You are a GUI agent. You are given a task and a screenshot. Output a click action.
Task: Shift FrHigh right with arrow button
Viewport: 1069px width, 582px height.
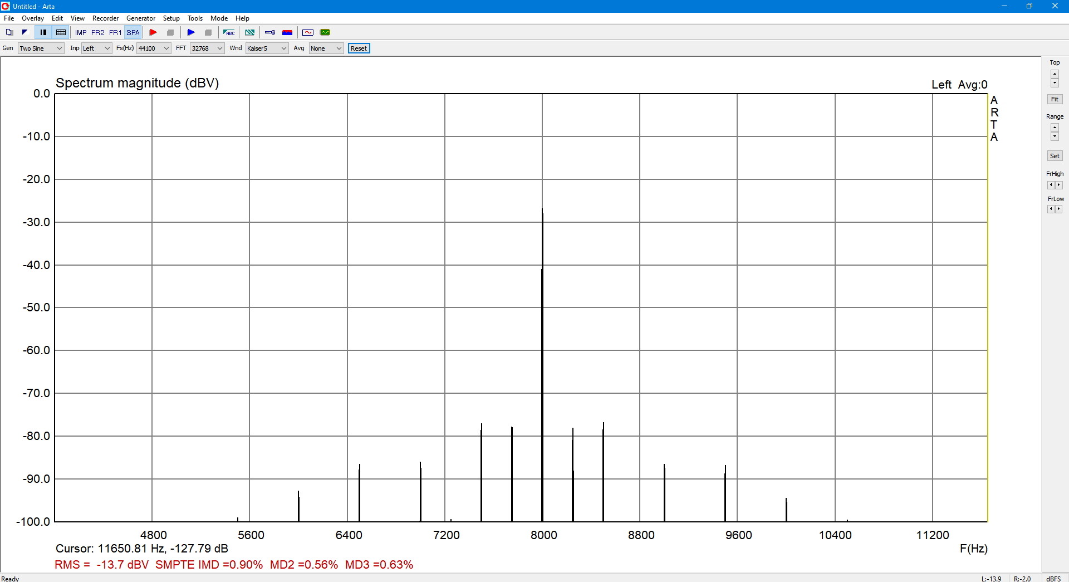point(1059,185)
